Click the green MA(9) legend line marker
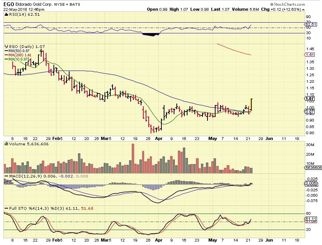 pos(6,59)
